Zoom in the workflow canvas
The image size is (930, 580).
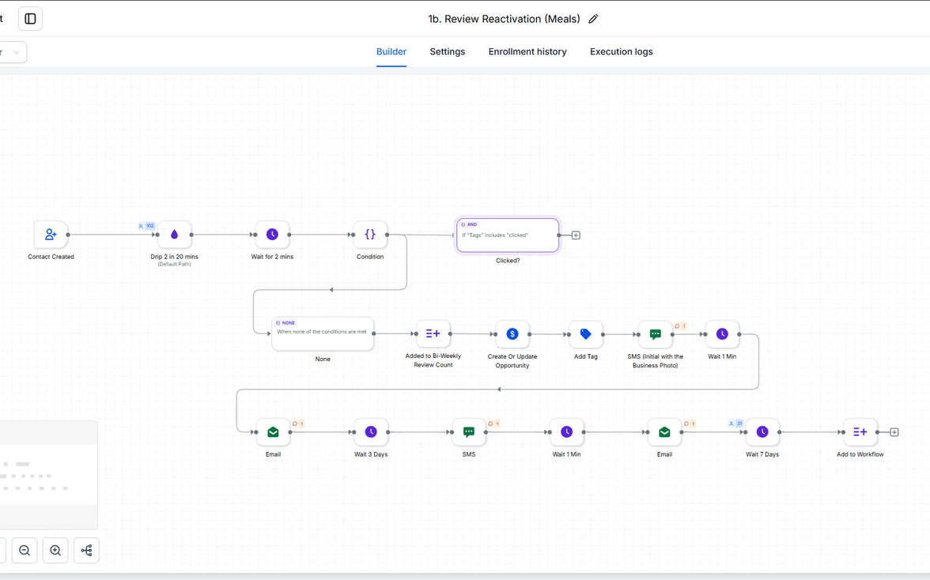[55, 551]
